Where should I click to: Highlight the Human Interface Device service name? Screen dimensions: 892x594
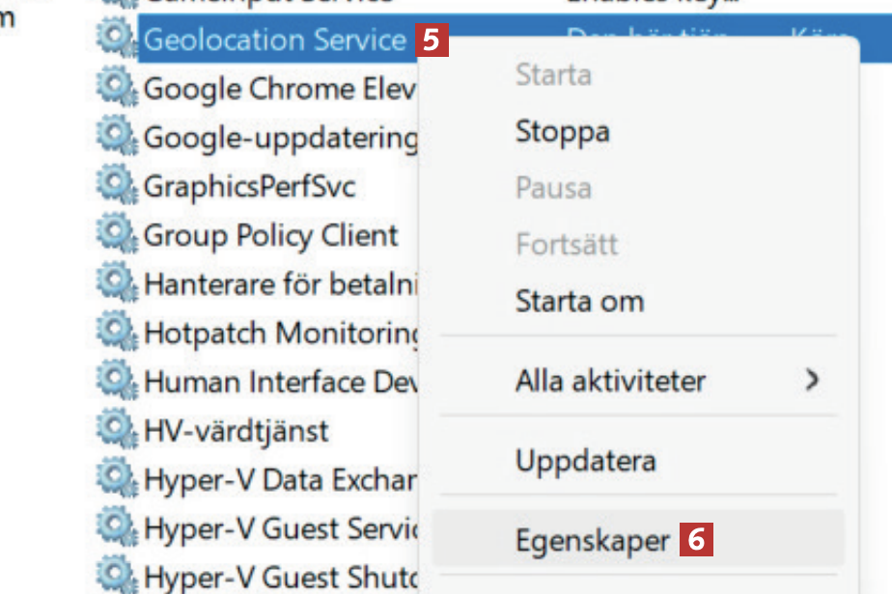pos(279,382)
